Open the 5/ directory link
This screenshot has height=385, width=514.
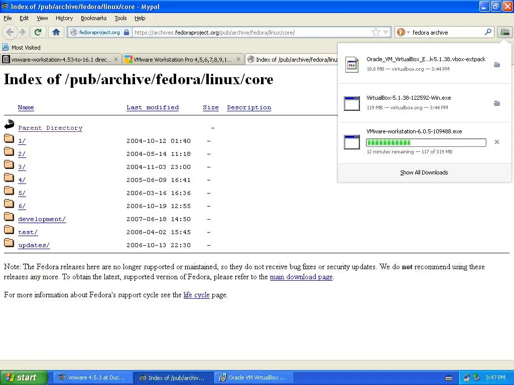tap(22, 193)
